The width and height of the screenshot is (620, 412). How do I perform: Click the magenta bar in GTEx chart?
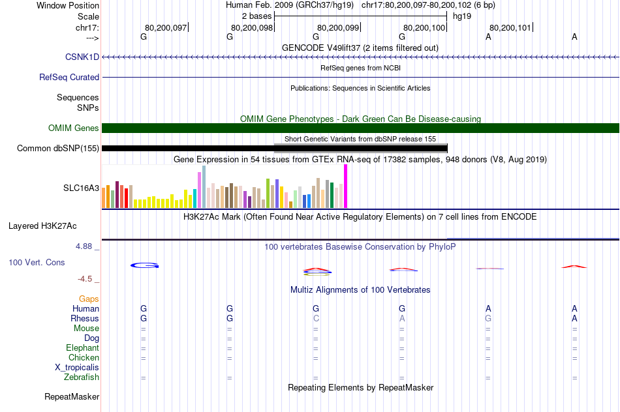[x=346, y=186]
